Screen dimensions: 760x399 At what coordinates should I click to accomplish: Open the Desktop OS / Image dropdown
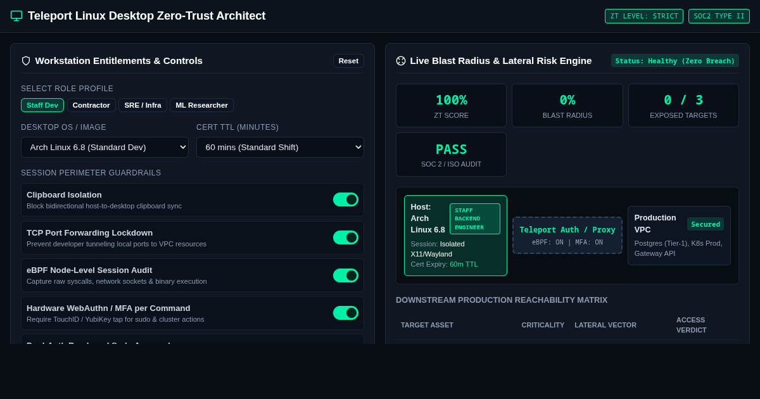pos(104,148)
